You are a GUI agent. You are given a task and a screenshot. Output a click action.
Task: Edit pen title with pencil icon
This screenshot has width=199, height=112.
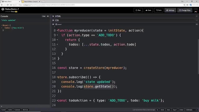[x=18, y=9]
